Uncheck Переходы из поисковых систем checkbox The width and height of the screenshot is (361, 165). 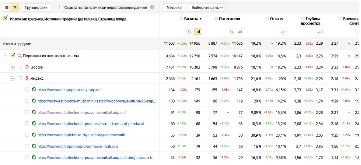pos(13,56)
